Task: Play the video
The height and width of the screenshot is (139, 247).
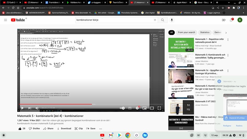Action: click(x=22, y=108)
